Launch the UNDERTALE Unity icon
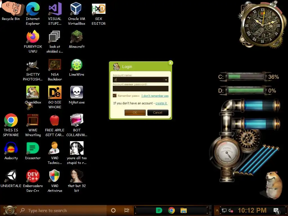Viewport: 288px width, 216px height. [11, 176]
